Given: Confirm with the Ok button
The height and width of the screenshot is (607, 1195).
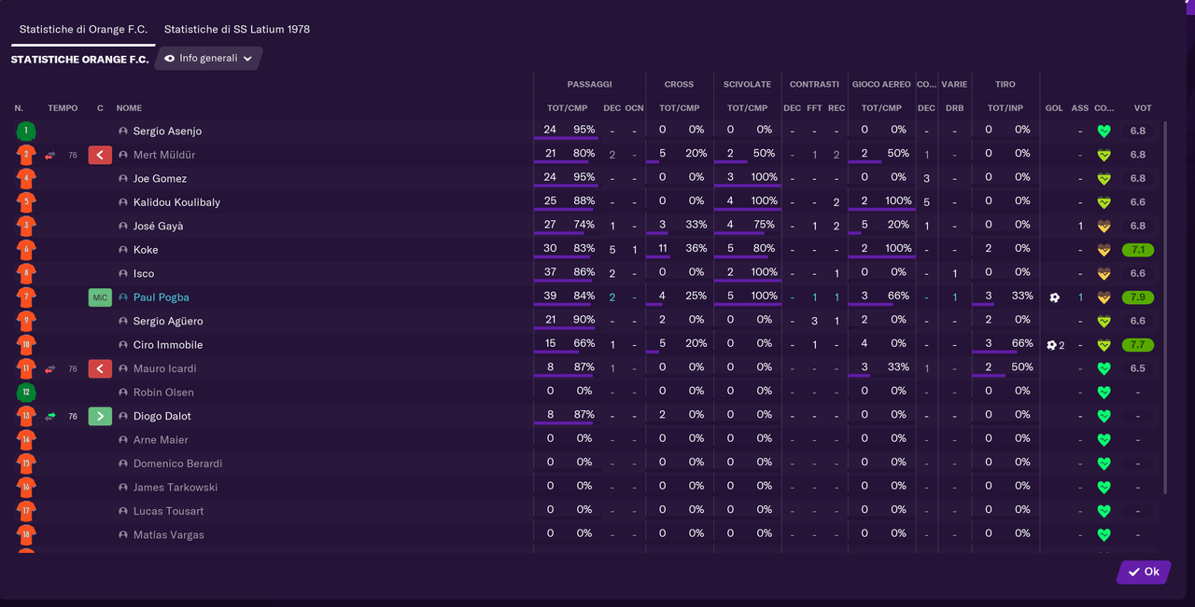Looking at the screenshot, I should 1144,572.
